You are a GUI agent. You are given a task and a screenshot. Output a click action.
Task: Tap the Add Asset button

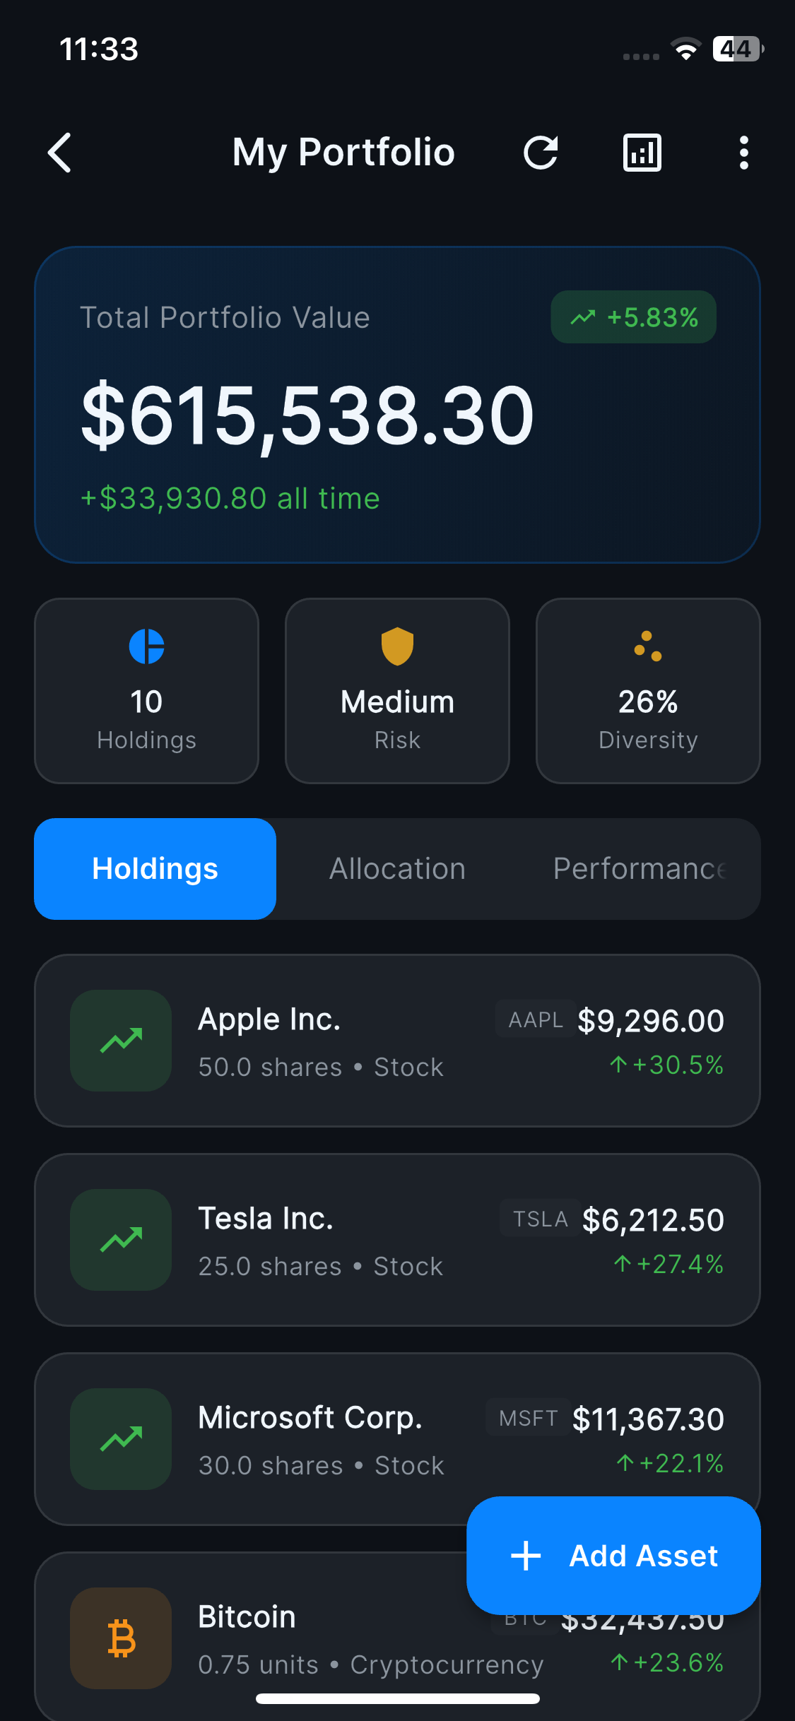613,1556
